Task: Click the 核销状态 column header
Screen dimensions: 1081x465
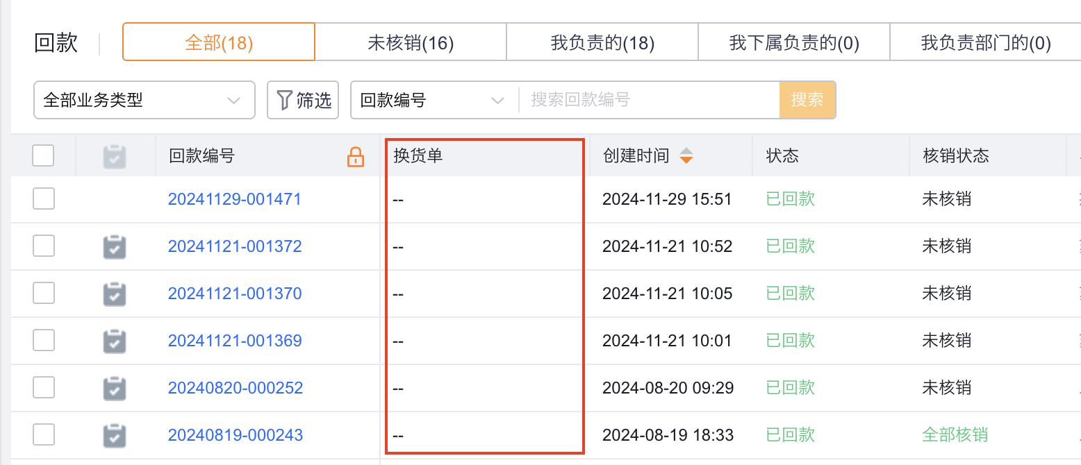Action: [955, 155]
